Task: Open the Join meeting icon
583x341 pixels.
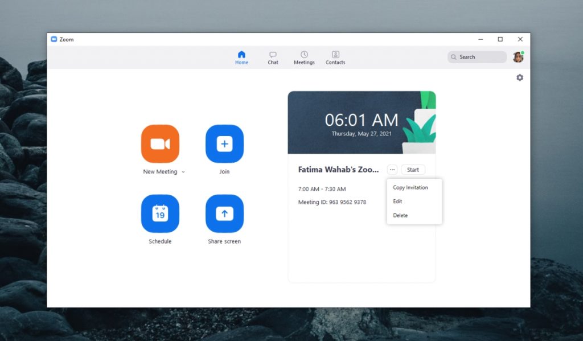Action: (224, 143)
